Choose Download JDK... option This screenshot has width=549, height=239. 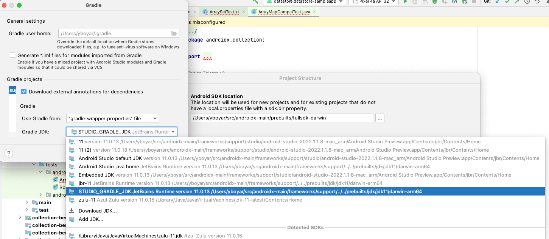click(x=98, y=211)
